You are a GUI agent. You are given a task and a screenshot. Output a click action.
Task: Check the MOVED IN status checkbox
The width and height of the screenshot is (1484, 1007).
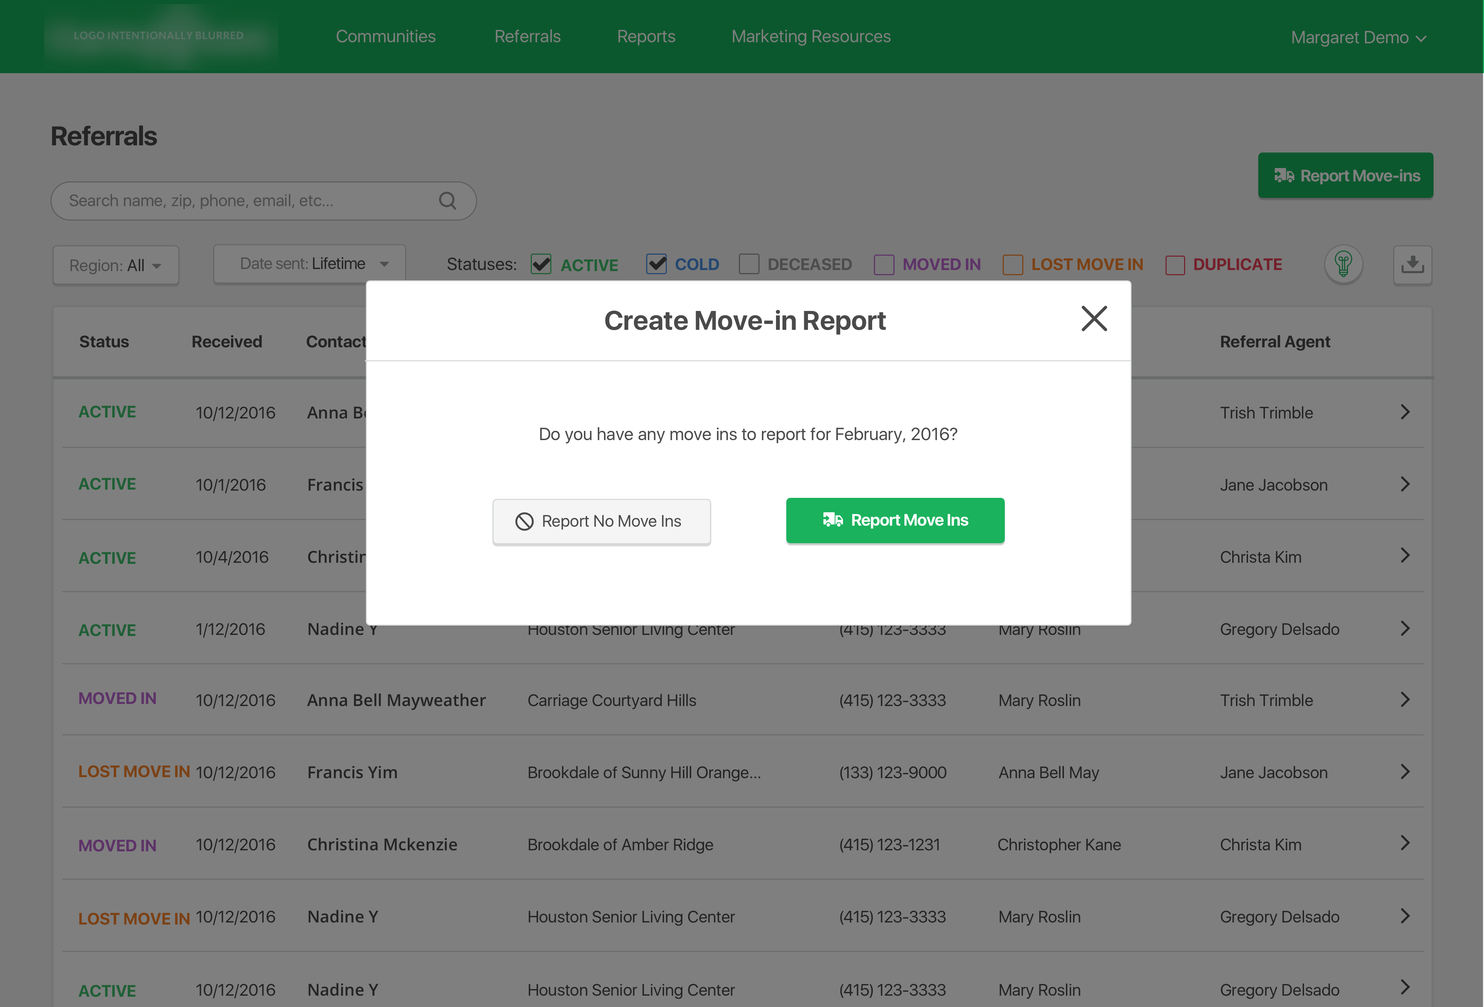(884, 264)
